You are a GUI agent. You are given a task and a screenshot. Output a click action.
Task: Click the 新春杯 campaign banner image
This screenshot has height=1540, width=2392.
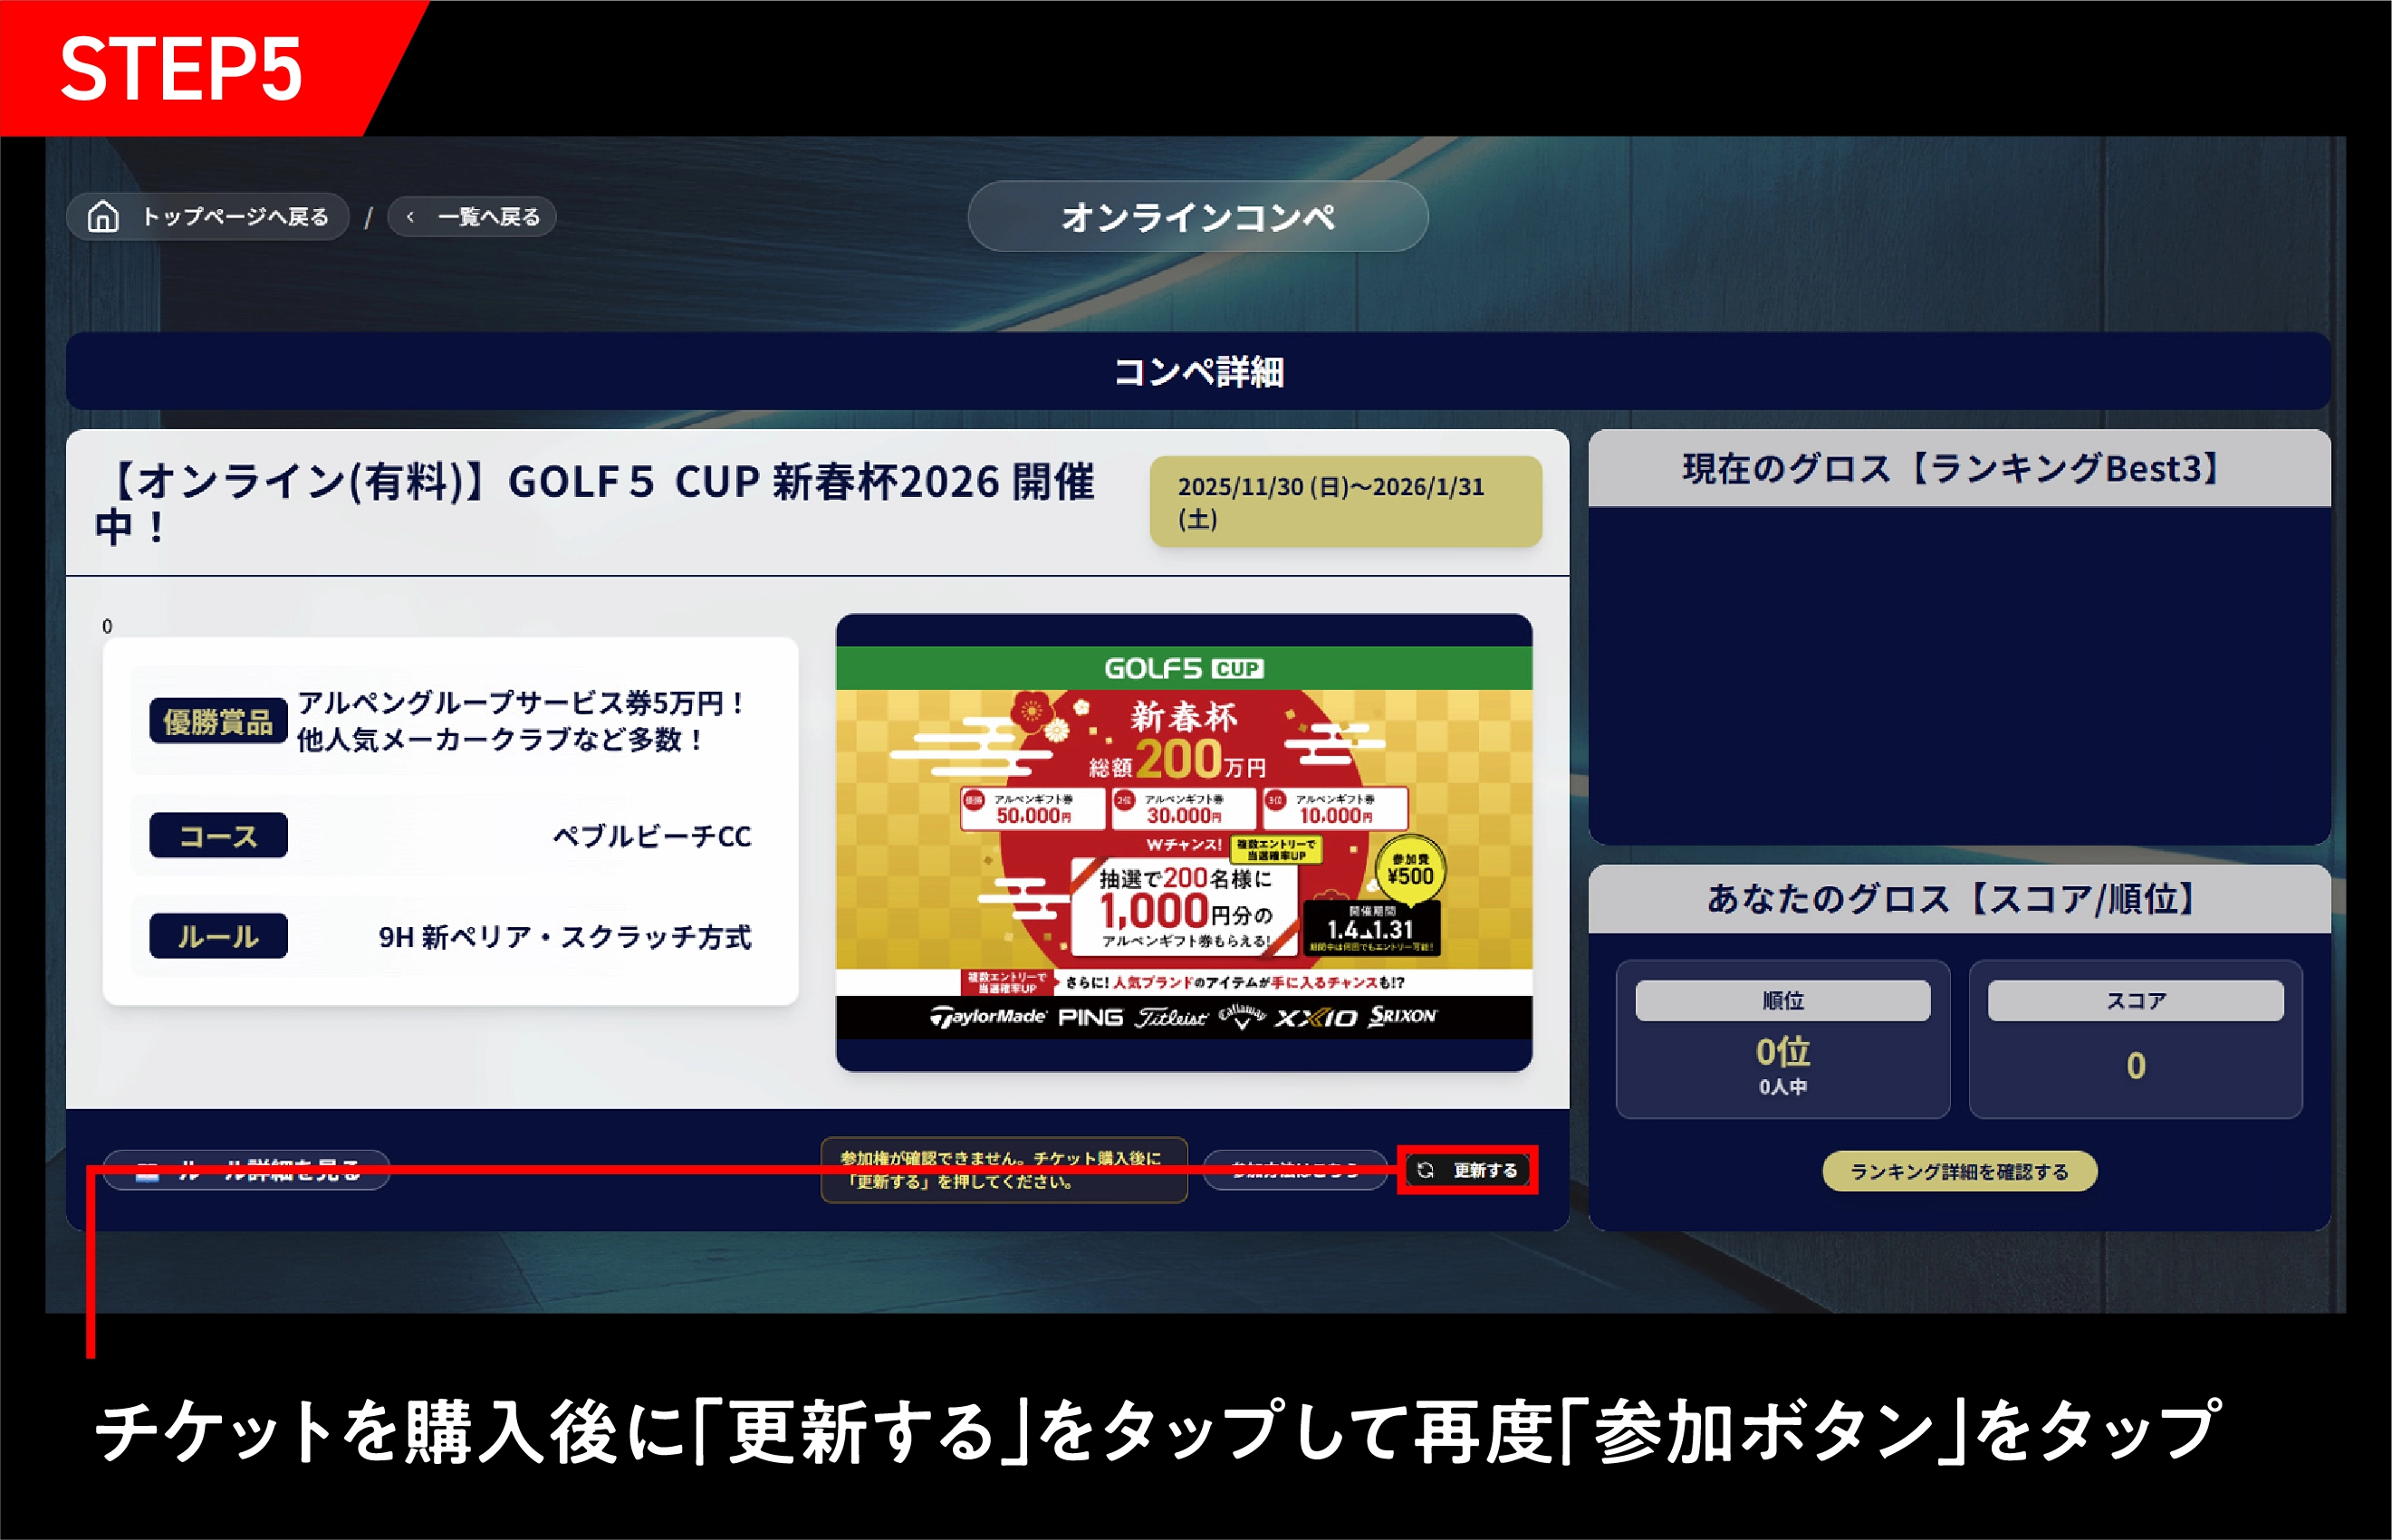pyautogui.click(x=1184, y=840)
